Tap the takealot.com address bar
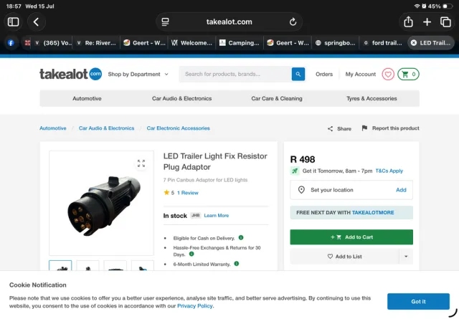Screen dimensions: 459x319 tap(229, 22)
